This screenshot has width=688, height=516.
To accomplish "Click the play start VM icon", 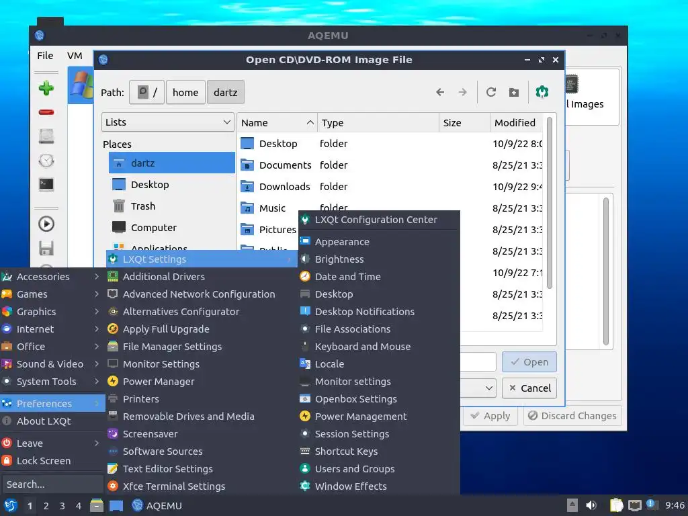I will 46,224.
